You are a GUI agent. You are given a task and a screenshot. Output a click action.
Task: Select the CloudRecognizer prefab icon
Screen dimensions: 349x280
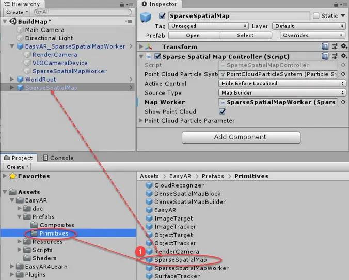[149, 185]
